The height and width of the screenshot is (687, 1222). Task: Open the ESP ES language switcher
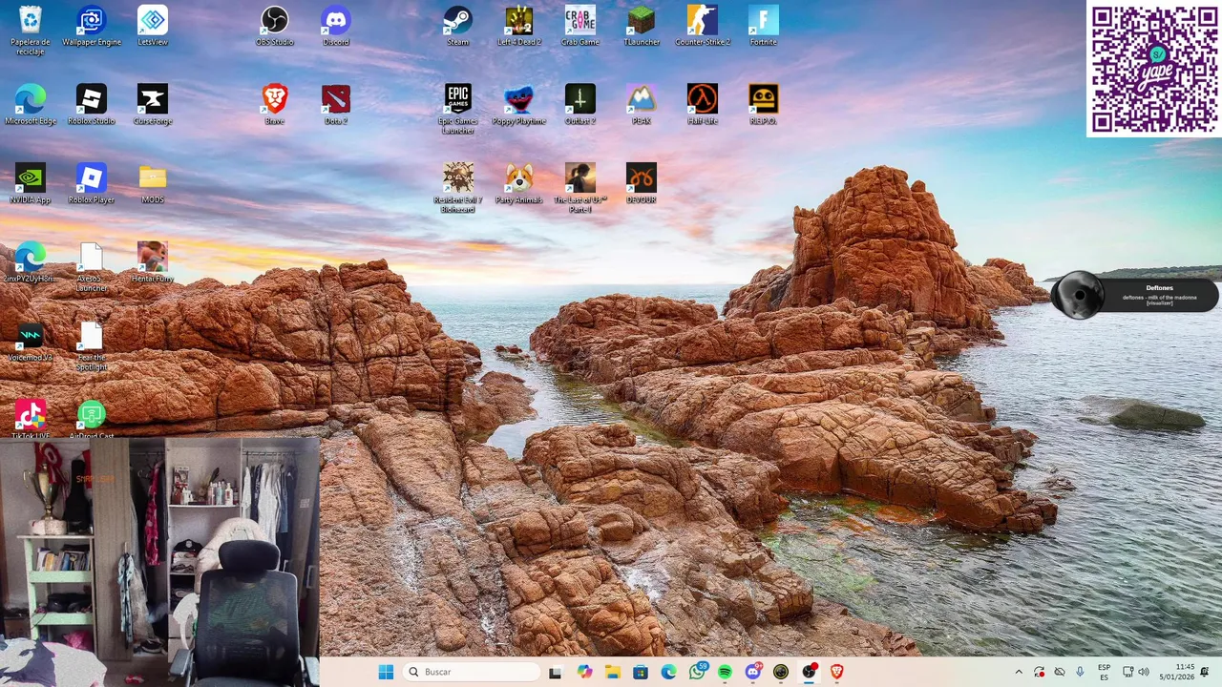(1104, 672)
